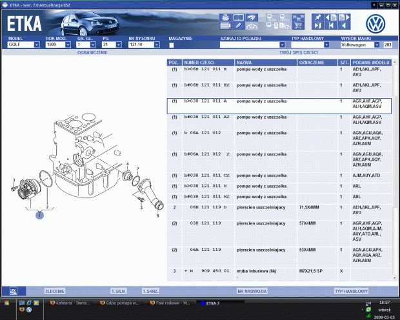The image size is (400, 320).
Task: Go to previous page with left-arrow page icon
Action: click(331, 17)
